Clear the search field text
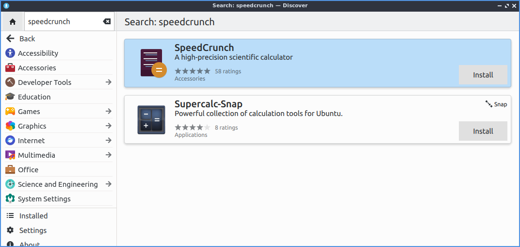The image size is (520, 247). 107,22
